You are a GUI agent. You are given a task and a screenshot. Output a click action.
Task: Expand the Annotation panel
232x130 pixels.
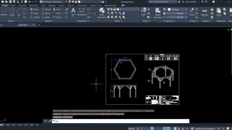[x=83, y=21]
